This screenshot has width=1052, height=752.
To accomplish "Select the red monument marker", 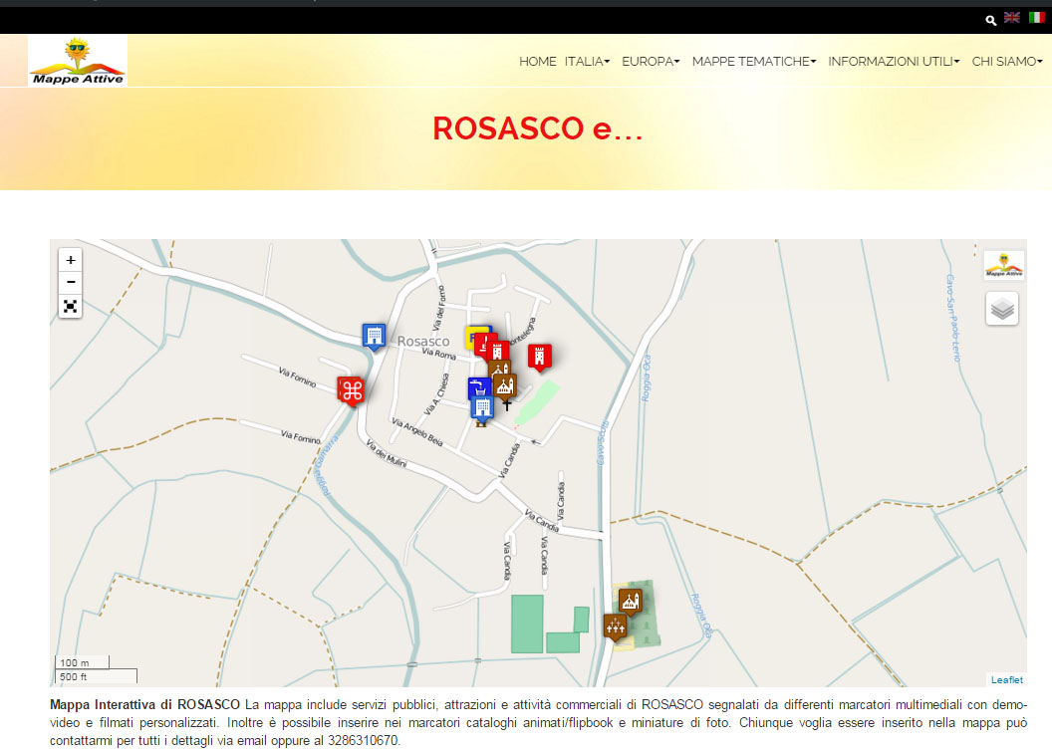I will [x=483, y=345].
